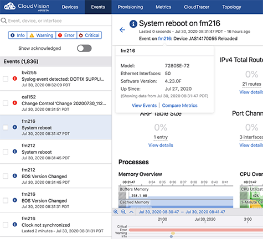Click info icon on fm216 System reboot row
Image resolution: width=263 pixels, height=239 pixels.
click(15, 127)
